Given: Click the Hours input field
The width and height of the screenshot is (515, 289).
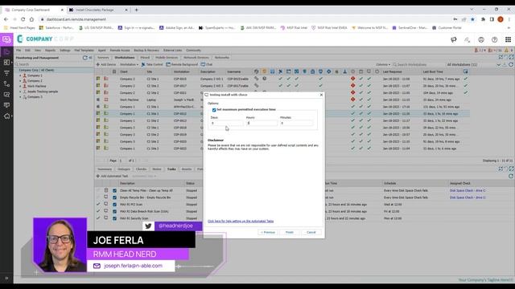Looking at the screenshot, I should click(262, 123).
